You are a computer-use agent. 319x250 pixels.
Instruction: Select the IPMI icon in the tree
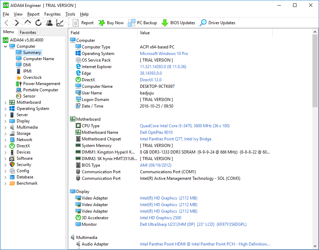click(x=18, y=71)
